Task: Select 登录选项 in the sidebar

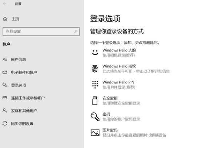Action: coord(19,85)
